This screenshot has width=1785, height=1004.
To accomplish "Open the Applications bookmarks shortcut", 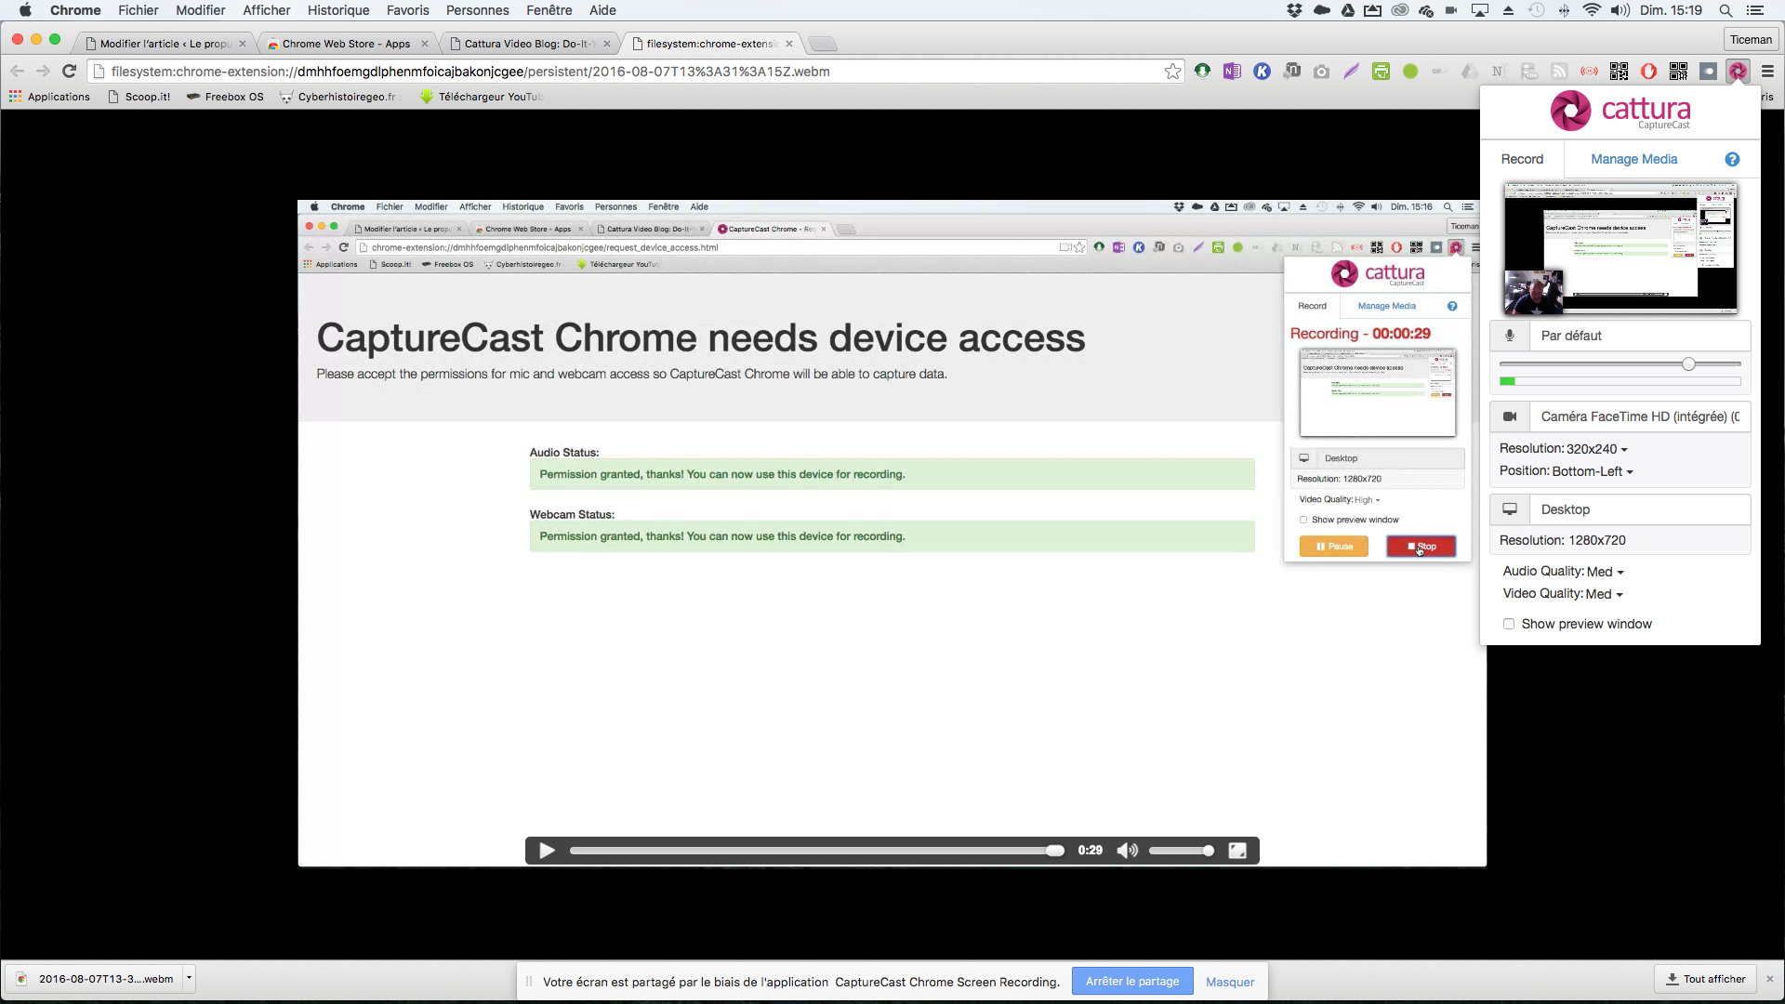I will click(x=50, y=97).
